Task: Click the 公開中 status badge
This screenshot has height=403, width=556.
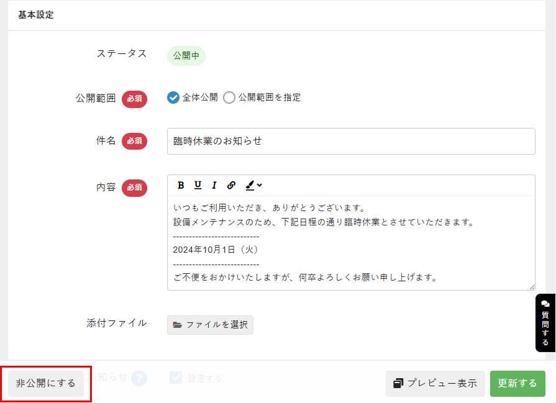Action: tap(186, 56)
